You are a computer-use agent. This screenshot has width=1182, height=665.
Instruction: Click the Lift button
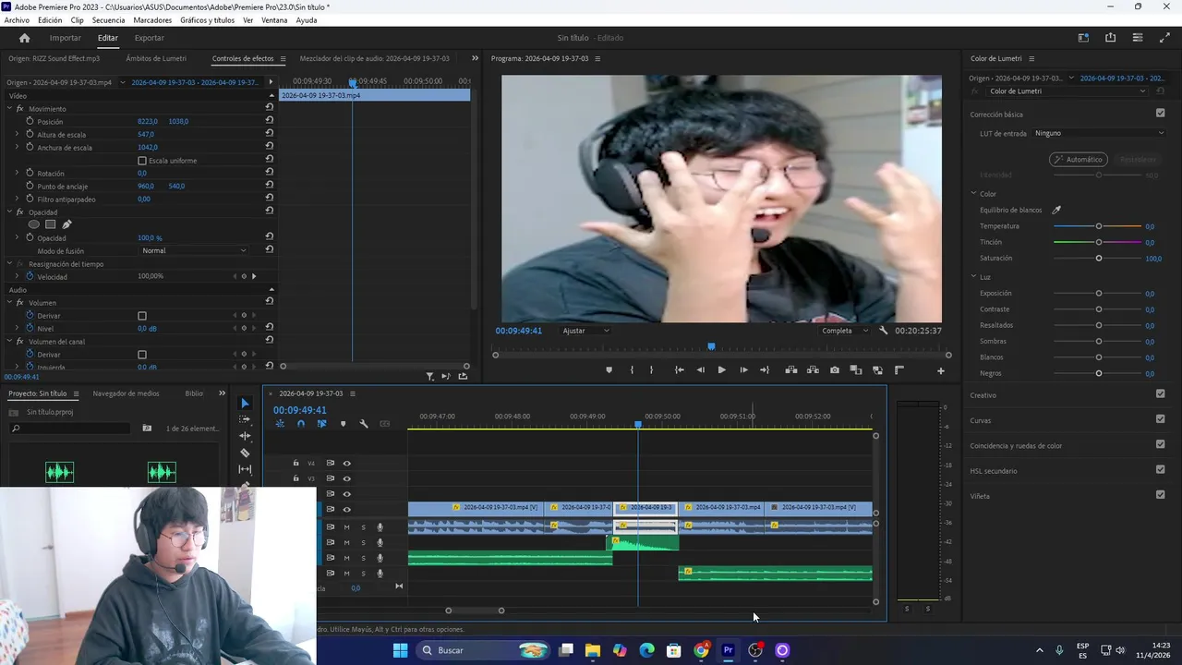[x=791, y=370]
